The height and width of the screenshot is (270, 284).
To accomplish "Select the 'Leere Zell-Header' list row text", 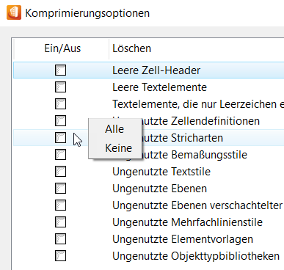I will pyautogui.click(x=156, y=70).
